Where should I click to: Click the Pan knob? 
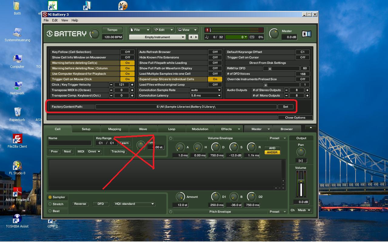(x=301, y=152)
